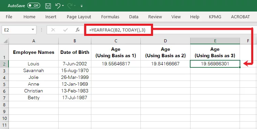Click the Redo arrow icon

pos(70,6)
